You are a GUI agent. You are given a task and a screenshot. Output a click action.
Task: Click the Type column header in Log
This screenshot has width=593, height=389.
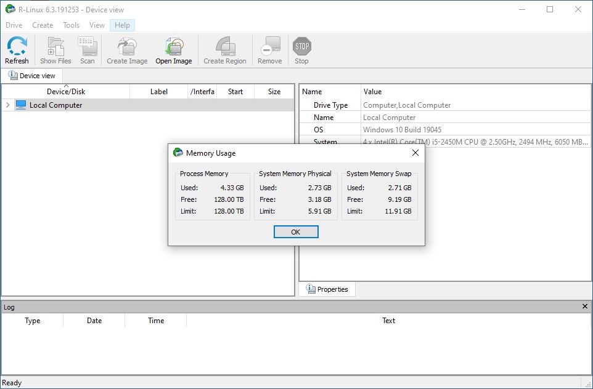[33, 320]
